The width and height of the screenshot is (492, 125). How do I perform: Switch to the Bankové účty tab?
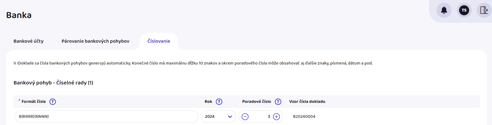point(29,41)
